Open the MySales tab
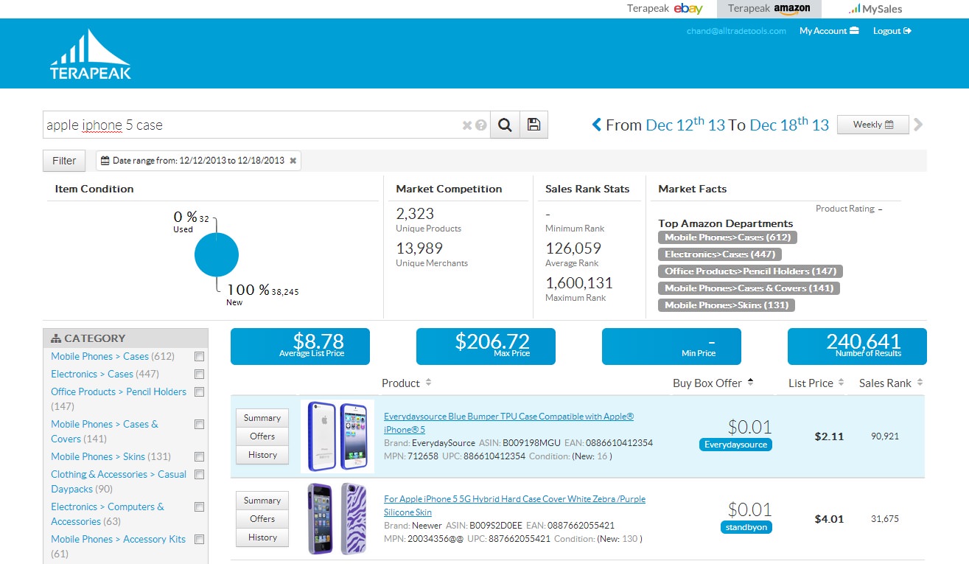This screenshot has height=564, width=969. (875, 9)
